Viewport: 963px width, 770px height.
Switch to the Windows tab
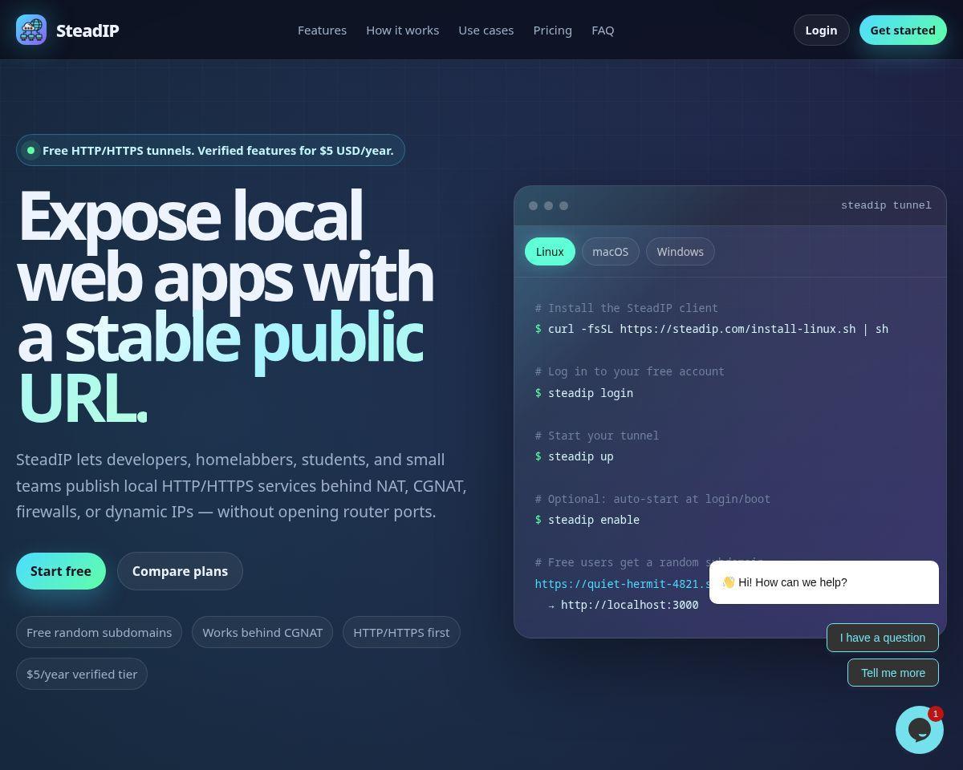(681, 252)
